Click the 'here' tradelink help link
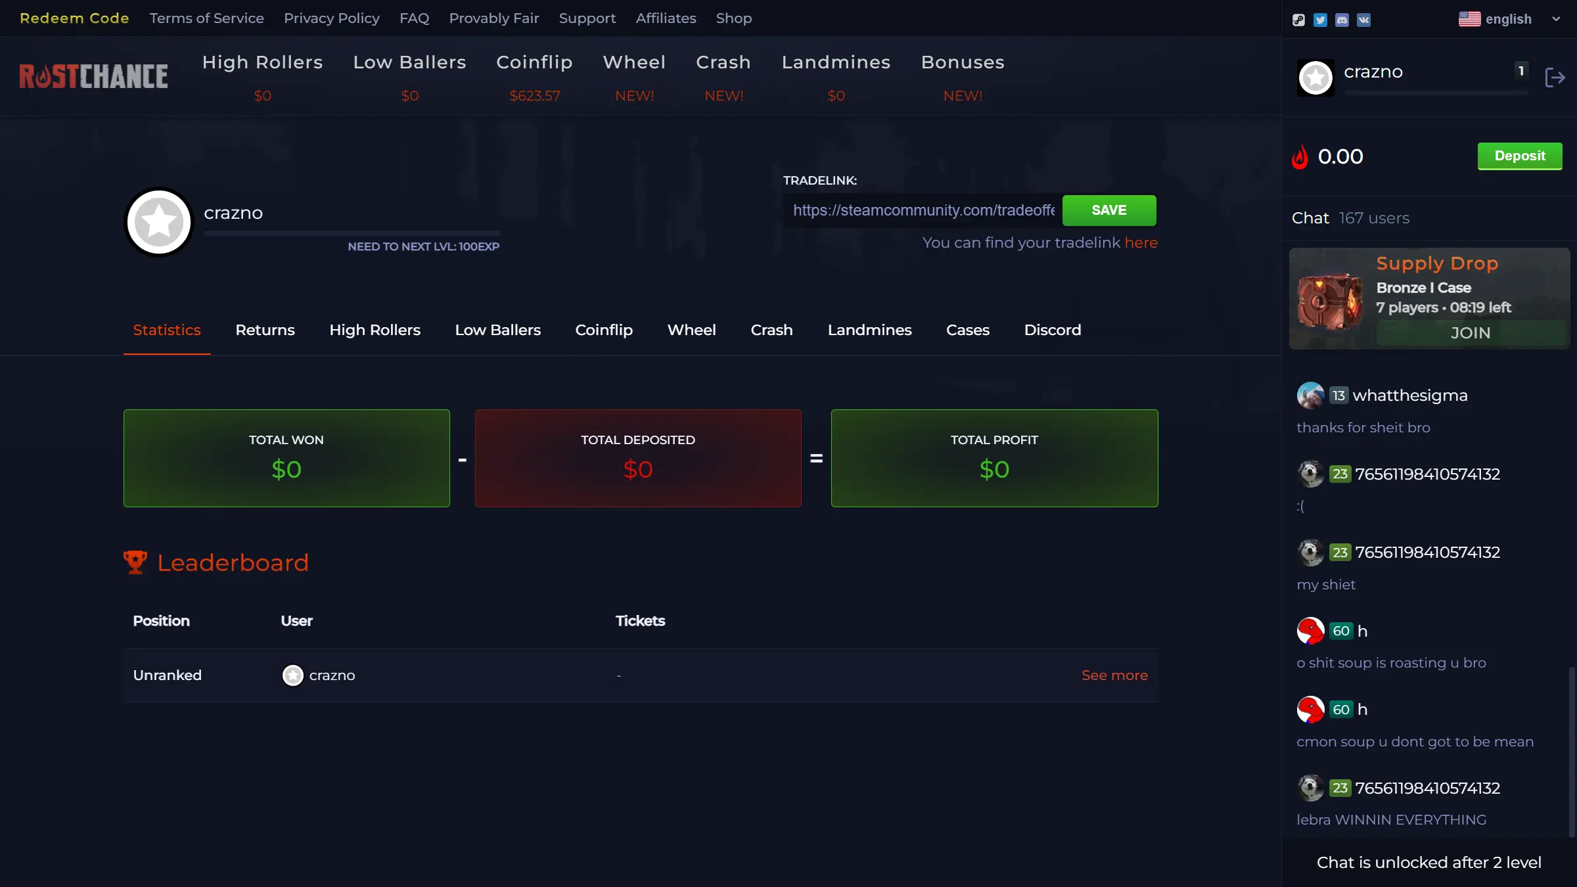Screen dimensions: 1577x887 [x=1141, y=243]
